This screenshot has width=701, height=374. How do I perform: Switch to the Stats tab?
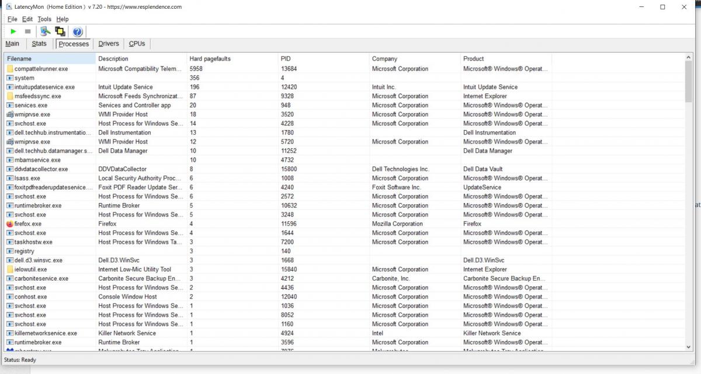39,44
